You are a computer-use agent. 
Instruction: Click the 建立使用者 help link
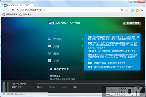[55, 76]
